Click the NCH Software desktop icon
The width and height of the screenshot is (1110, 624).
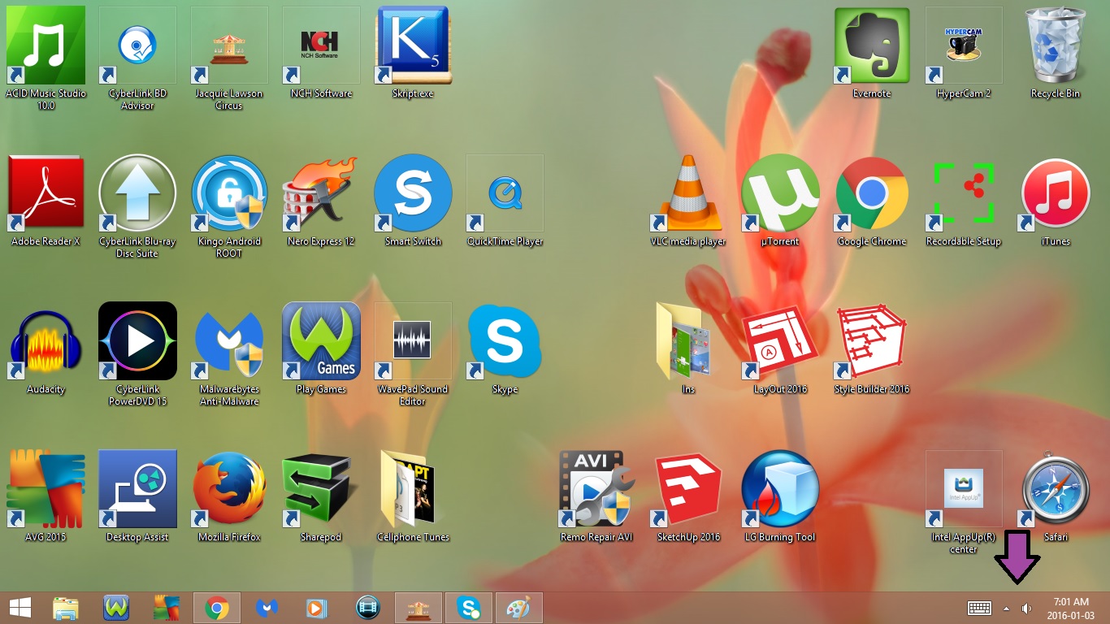point(321,45)
